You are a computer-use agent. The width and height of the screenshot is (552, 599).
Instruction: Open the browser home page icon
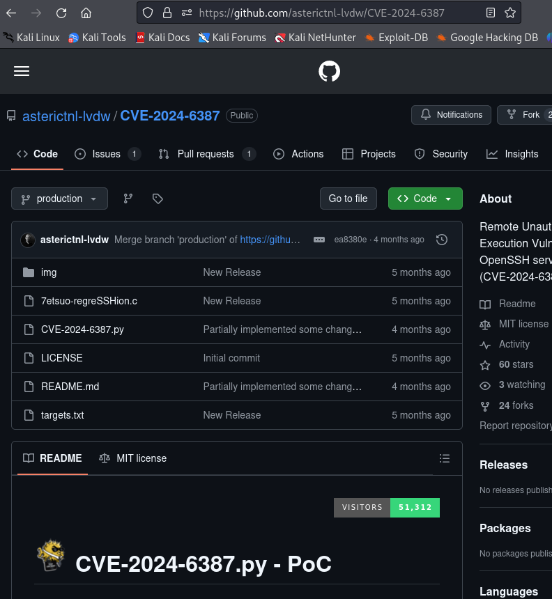[x=86, y=13]
